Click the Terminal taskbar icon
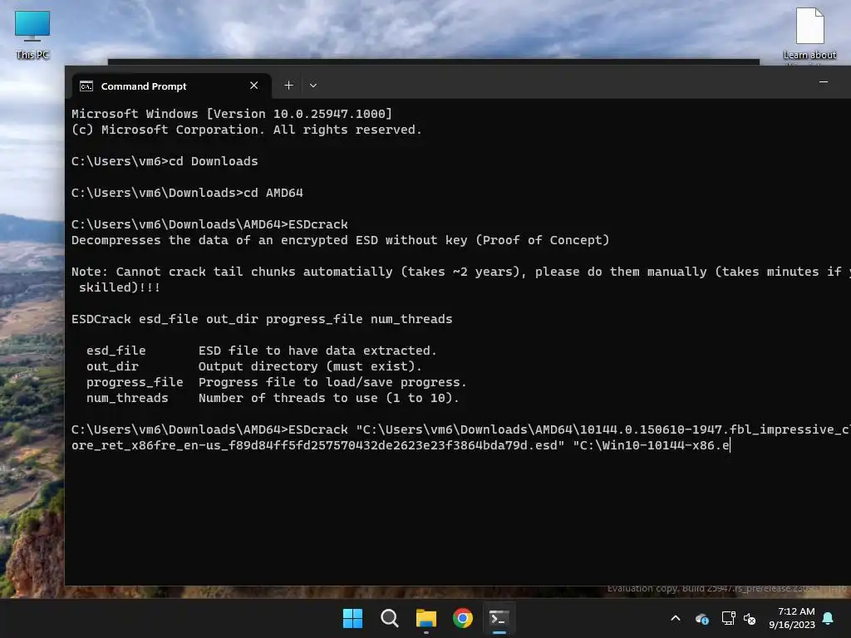851x638 pixels. pos(499,618)
